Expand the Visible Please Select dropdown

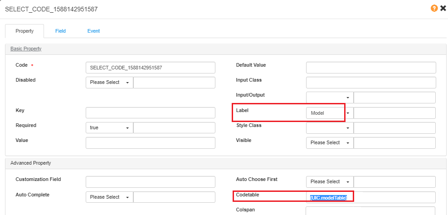(329, 143)
